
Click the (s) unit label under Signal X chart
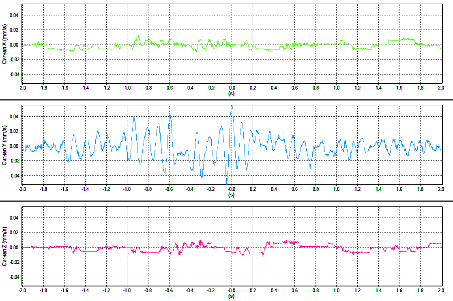pos(232,94)
